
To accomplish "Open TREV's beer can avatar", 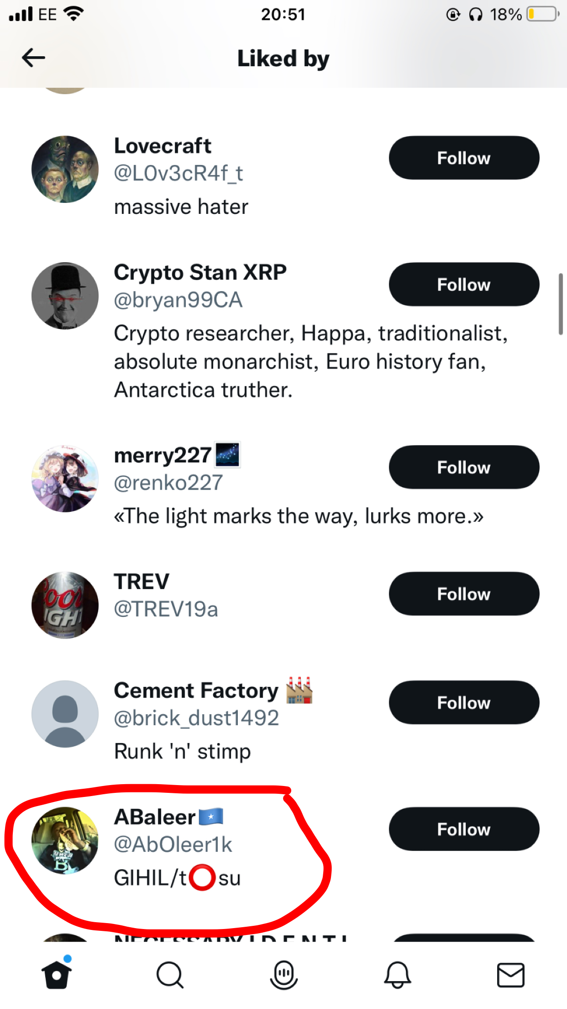I will (65, 605).
